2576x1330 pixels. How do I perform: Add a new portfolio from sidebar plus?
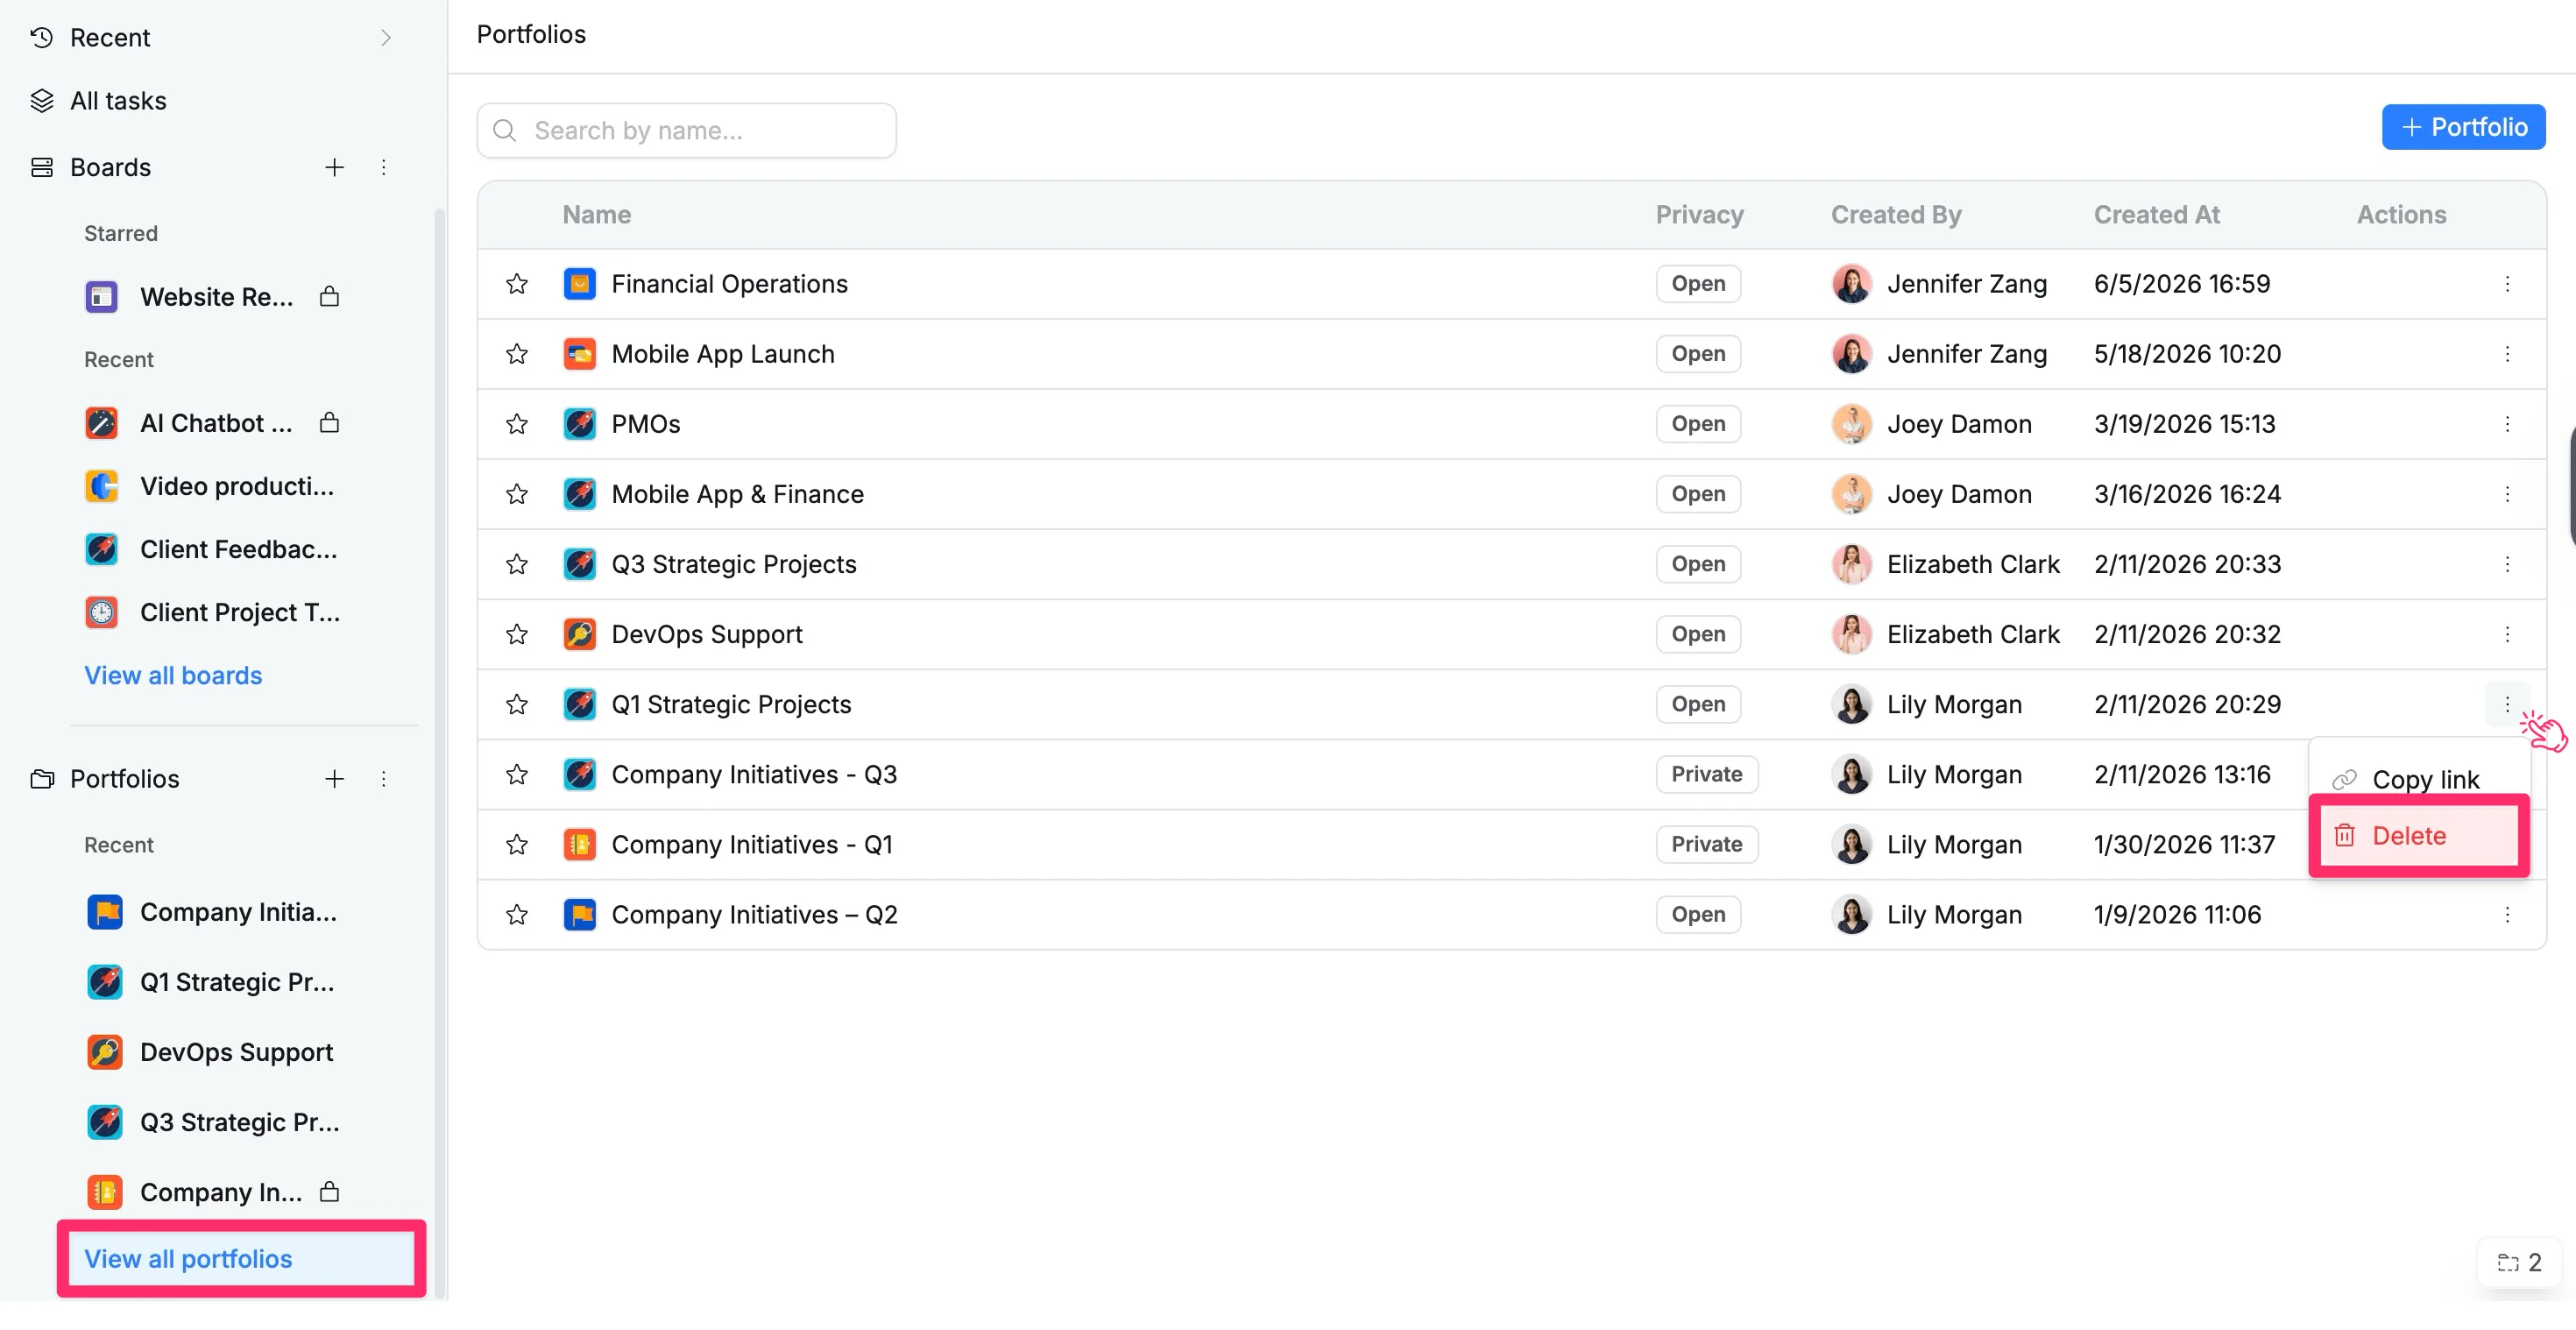pyautogui.click(x=334, y=778)
